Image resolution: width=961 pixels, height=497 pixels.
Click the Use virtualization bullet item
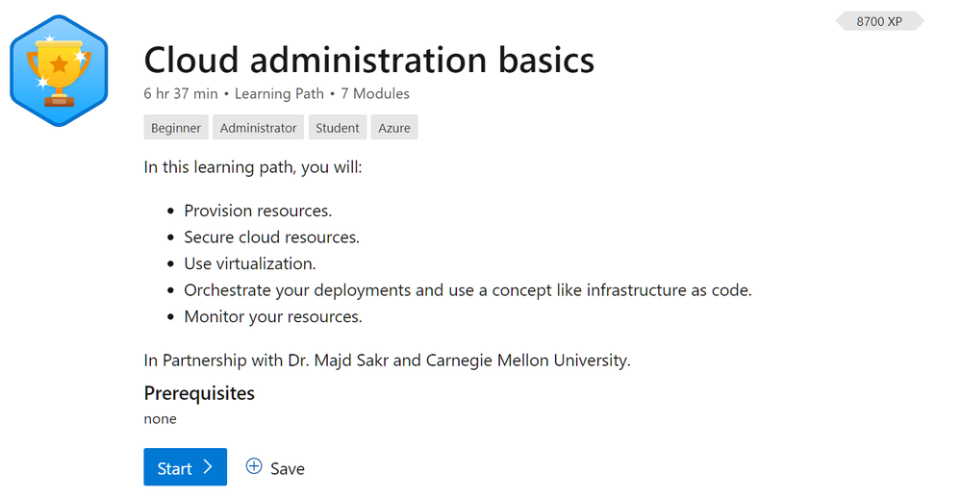coord(250,263)
